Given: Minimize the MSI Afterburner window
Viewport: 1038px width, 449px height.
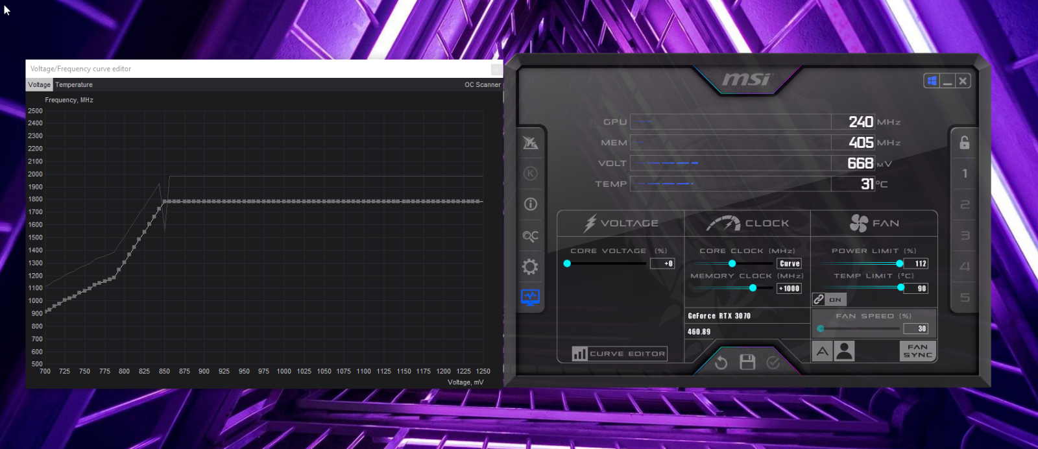Looking at the screenshot, I should (947, 81).
